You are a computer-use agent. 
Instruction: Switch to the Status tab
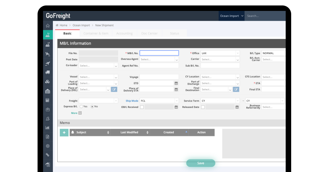click(174, 33)
